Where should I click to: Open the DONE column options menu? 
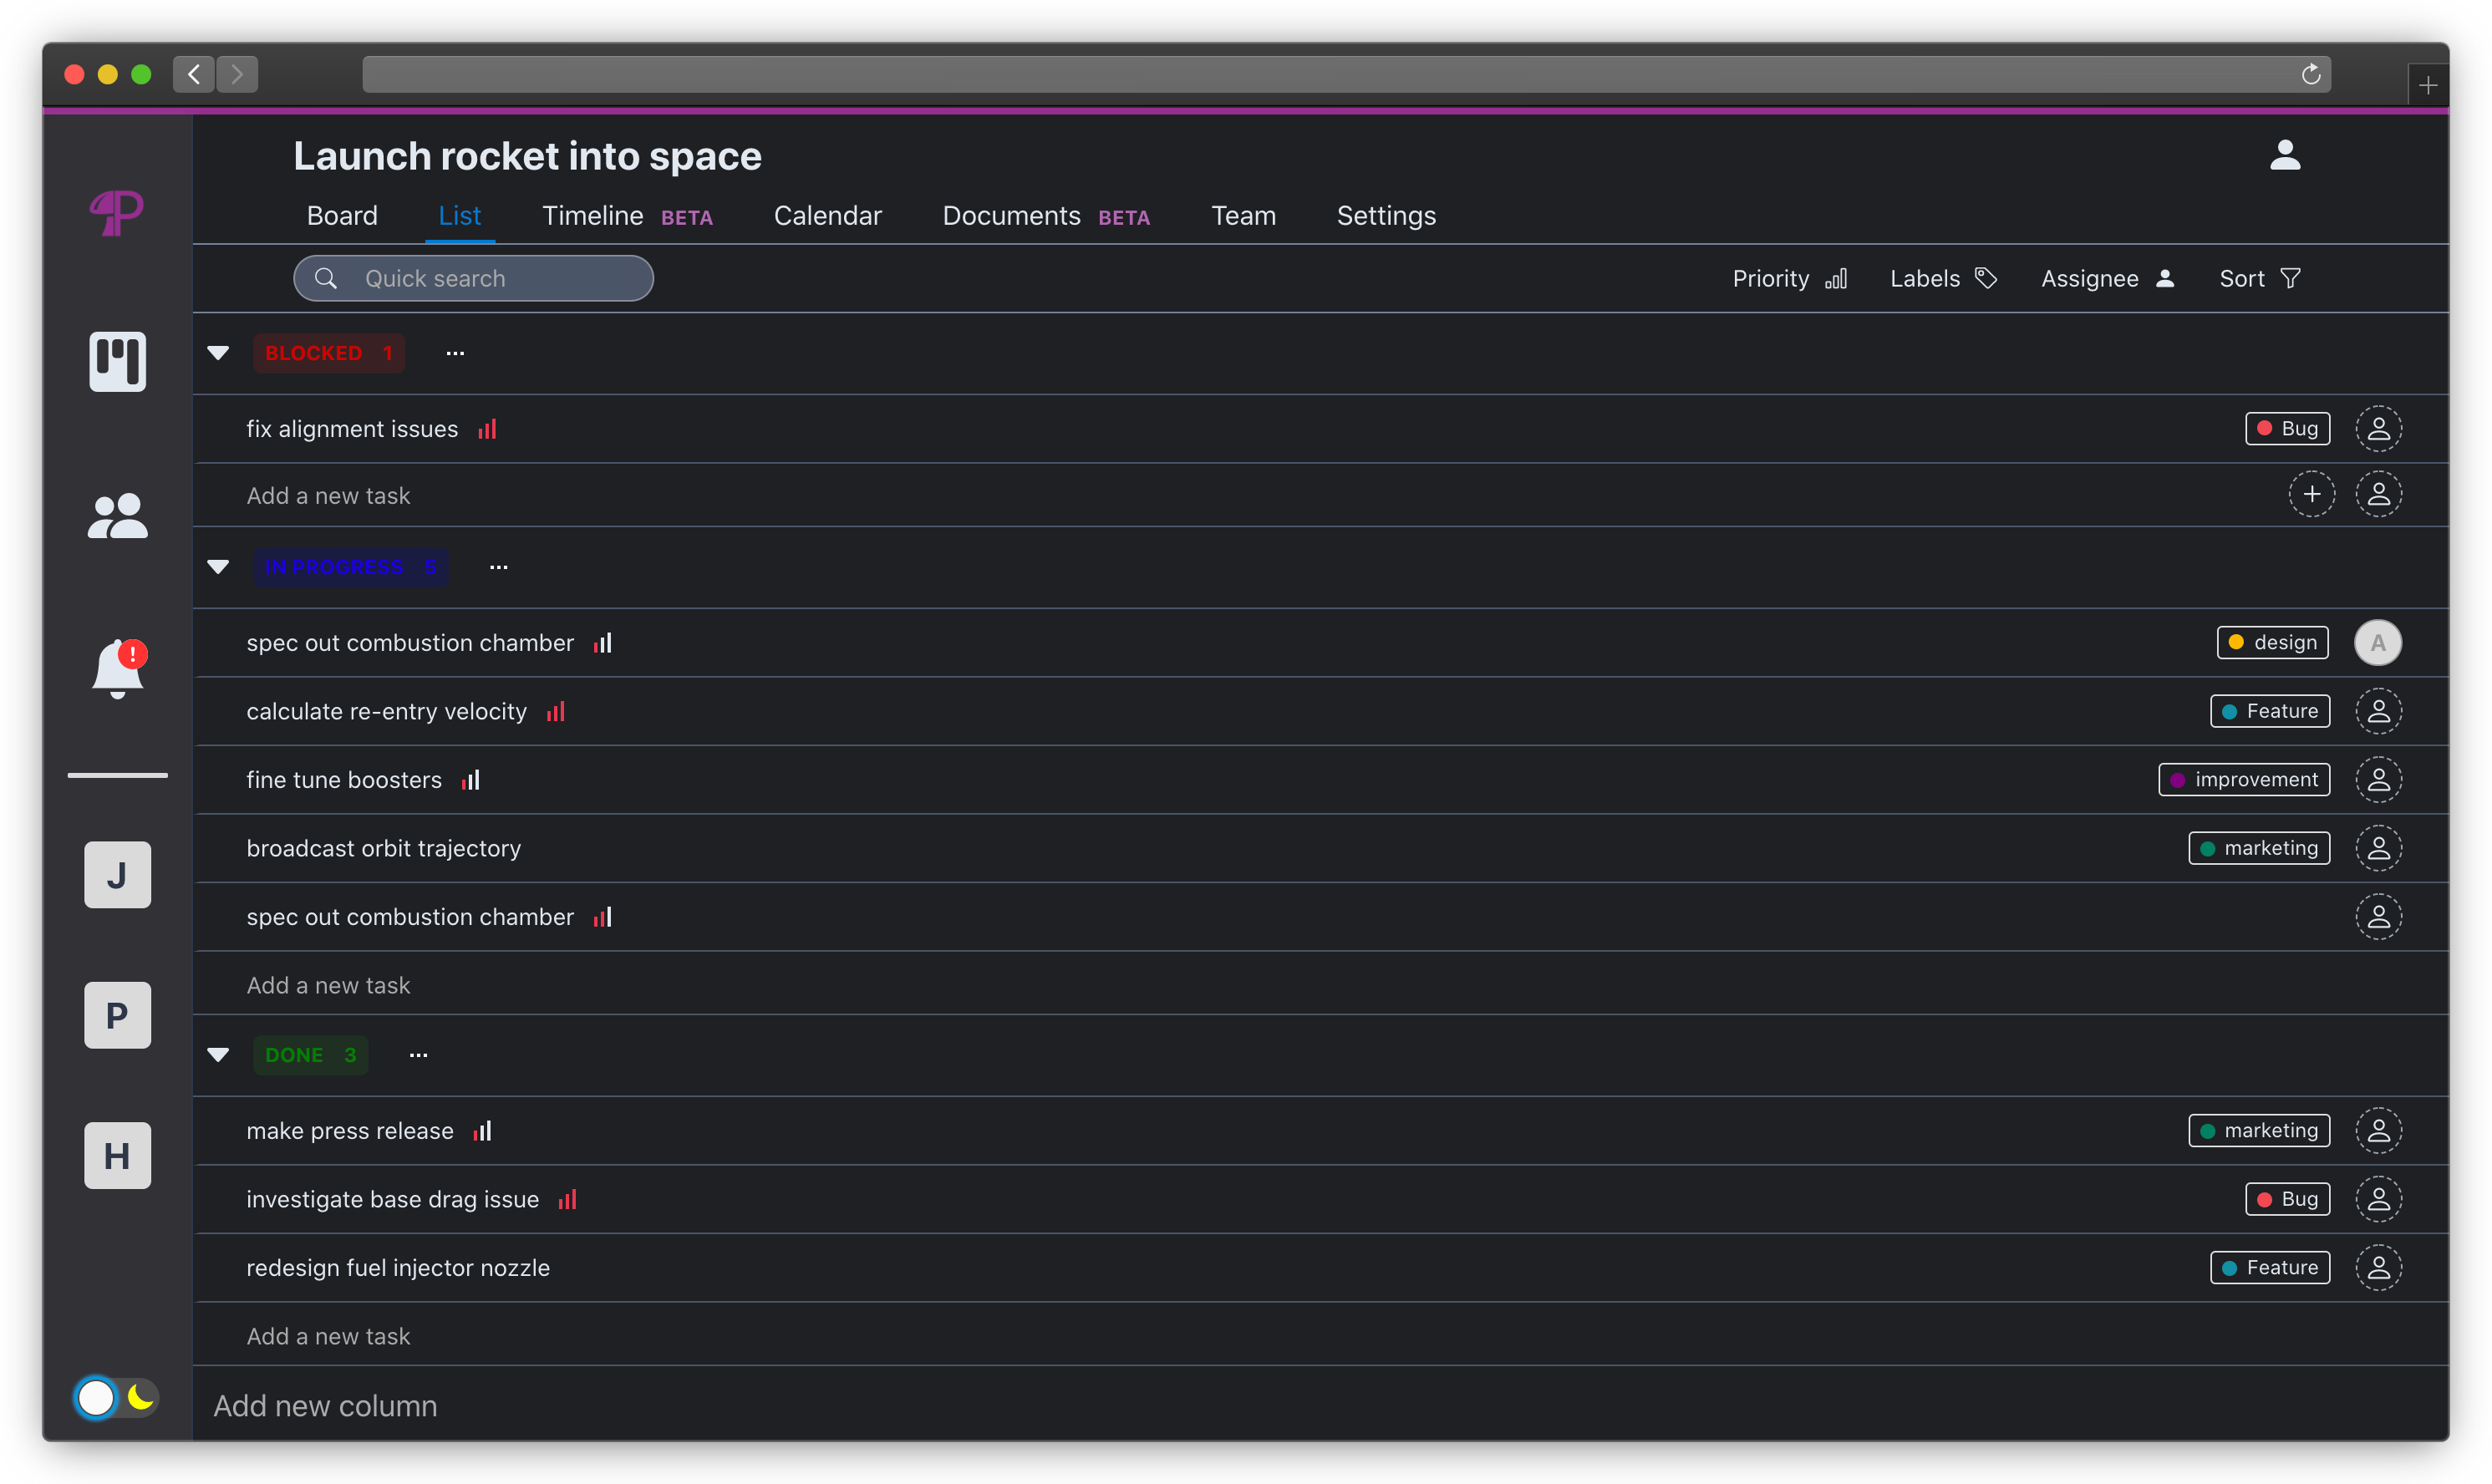(x=418, y=1055)
